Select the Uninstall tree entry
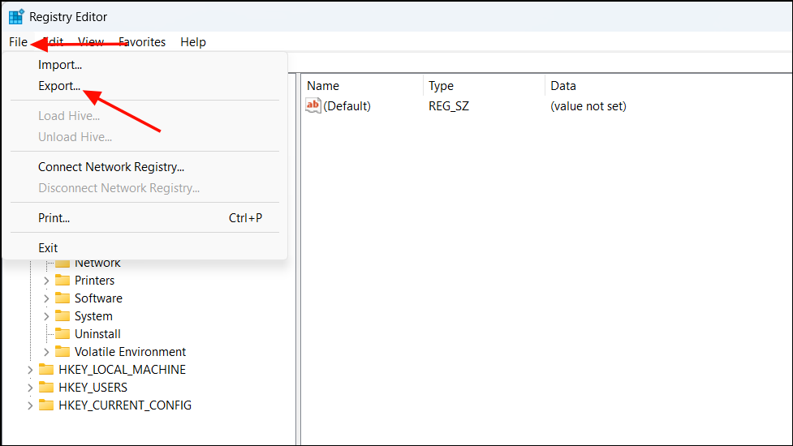 point(97,334)
